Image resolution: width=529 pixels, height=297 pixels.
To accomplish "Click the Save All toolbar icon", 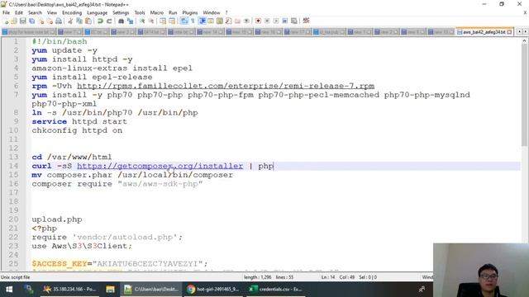I will coord(32,21).
